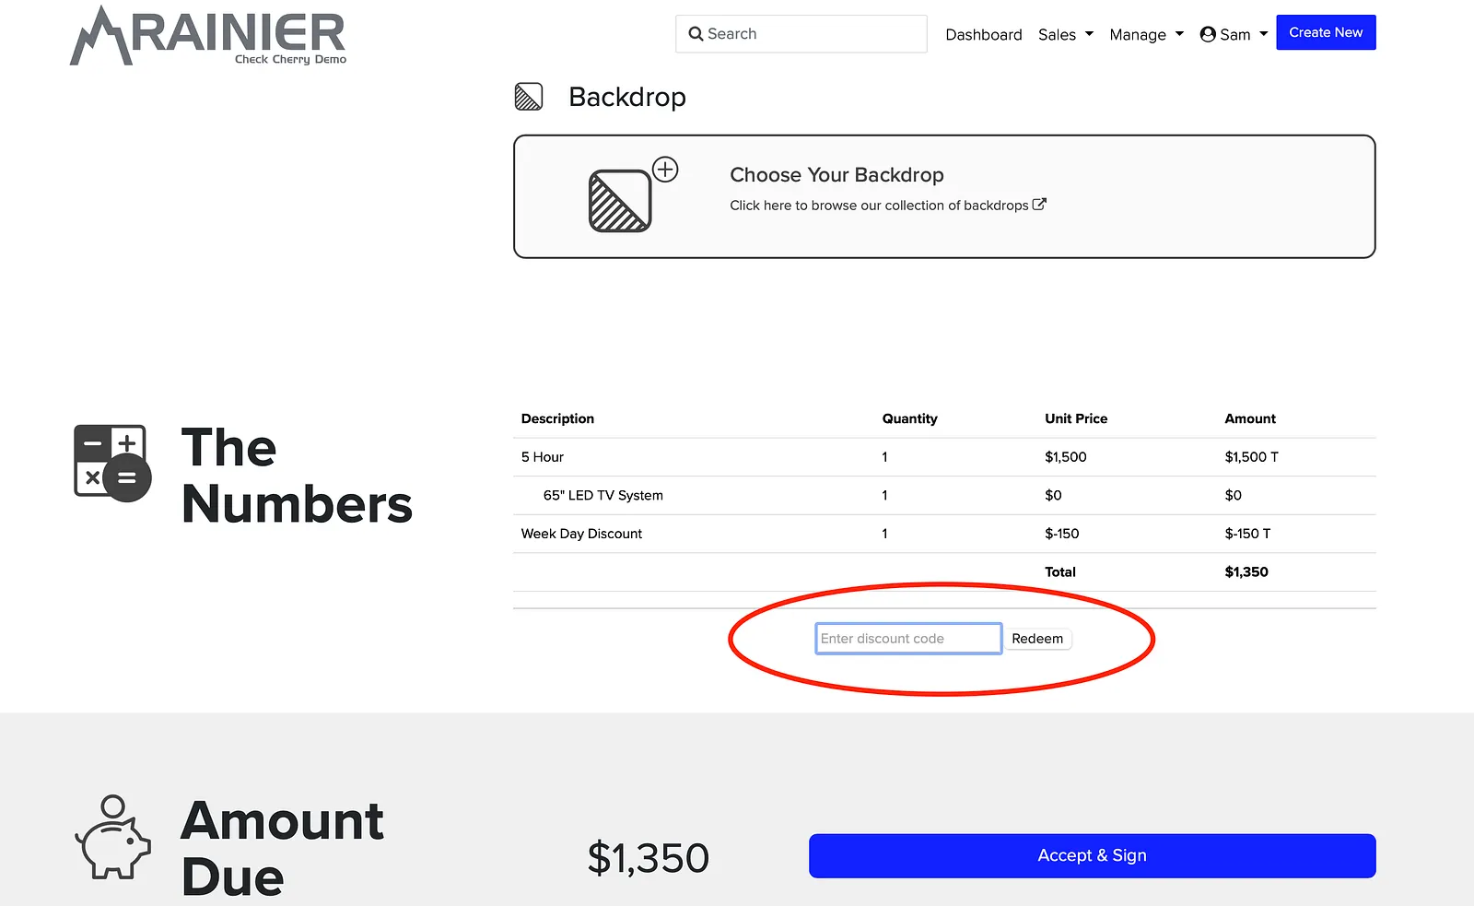The image size is (1474, 906).
Task: Click the external link icon after backdrops
Action: [x=1039, y=205]
